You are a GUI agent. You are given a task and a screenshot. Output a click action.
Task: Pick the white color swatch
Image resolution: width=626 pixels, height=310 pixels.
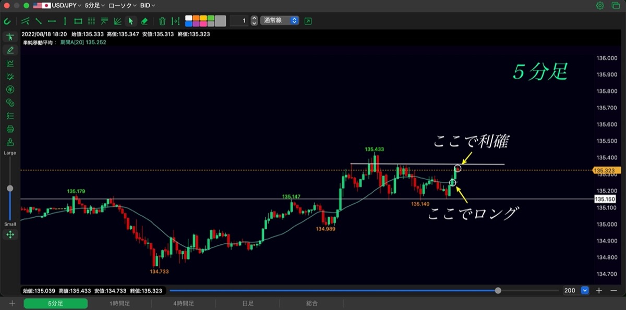point(189,18)
